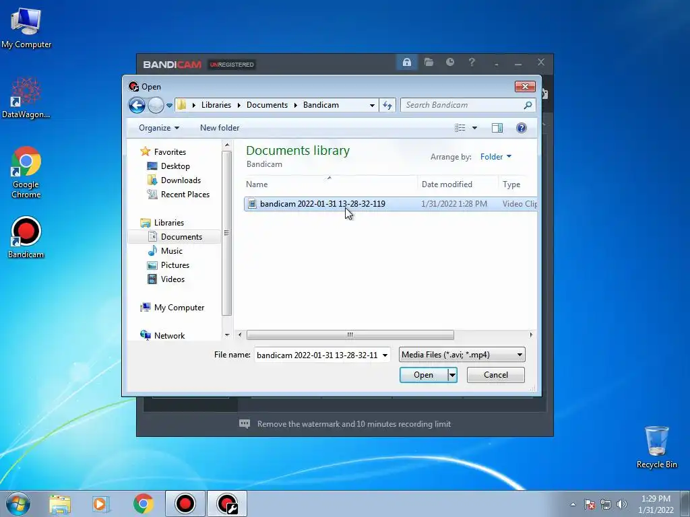
Task: Click New folder in toolbar
Action: [220, 128]
